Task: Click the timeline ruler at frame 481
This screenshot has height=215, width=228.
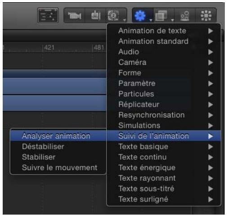Action: point(98,48)
